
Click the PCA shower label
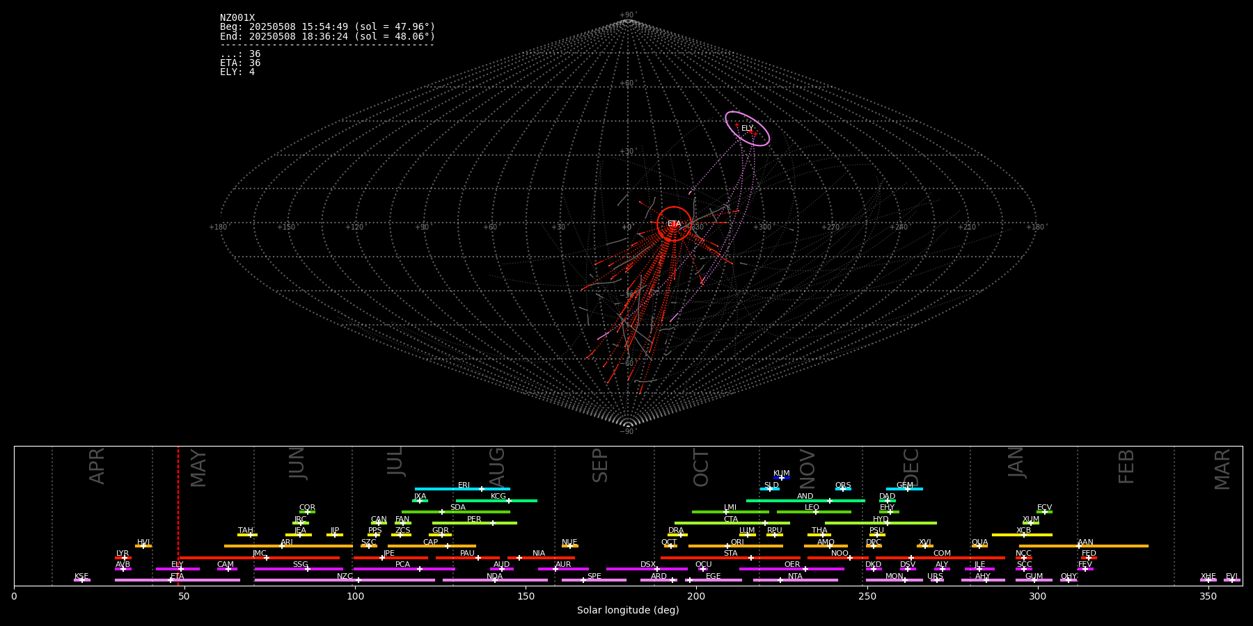(x=403, y=565)
